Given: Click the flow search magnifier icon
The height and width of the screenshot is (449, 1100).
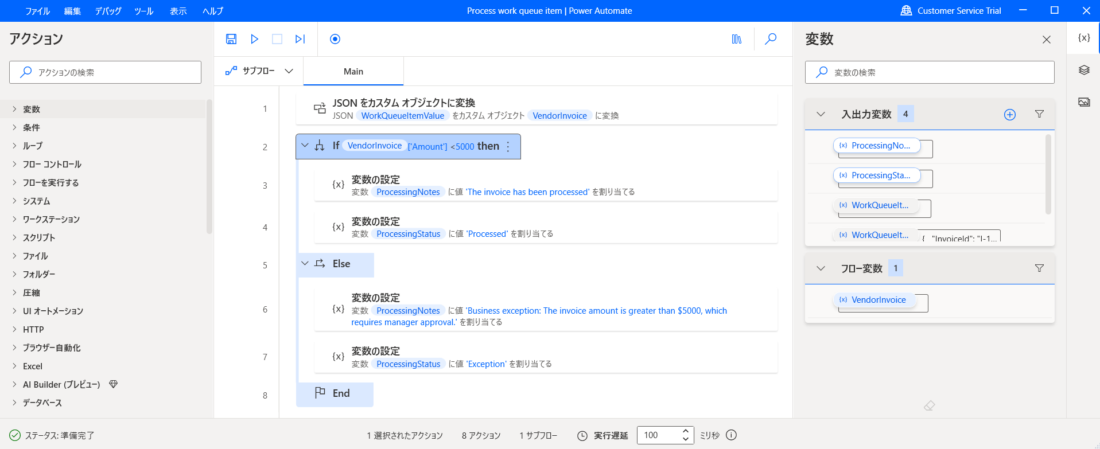Looking at the screenshot, I should coord(771,39).
